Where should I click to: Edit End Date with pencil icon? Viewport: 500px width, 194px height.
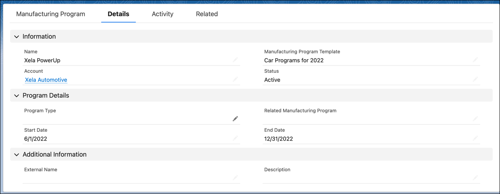click(x=475, y=138)
